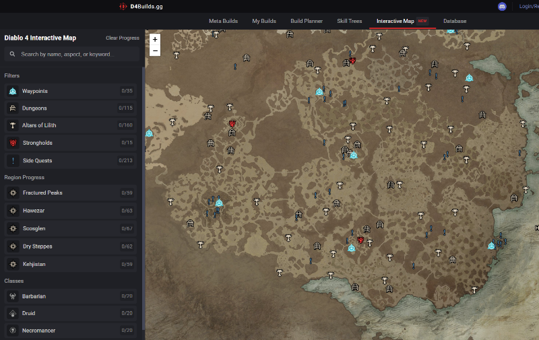Toggle the Waypoints filter

(71, 91)
